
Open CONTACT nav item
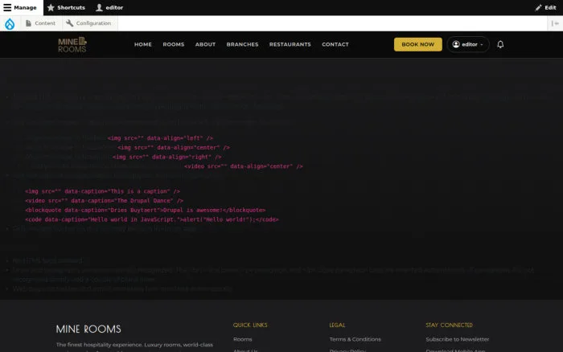(335, 44)
